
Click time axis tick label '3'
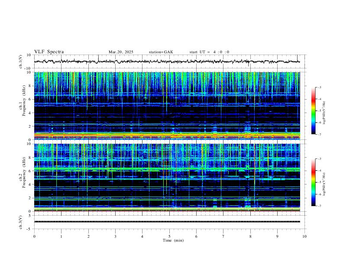click(115, 236)
